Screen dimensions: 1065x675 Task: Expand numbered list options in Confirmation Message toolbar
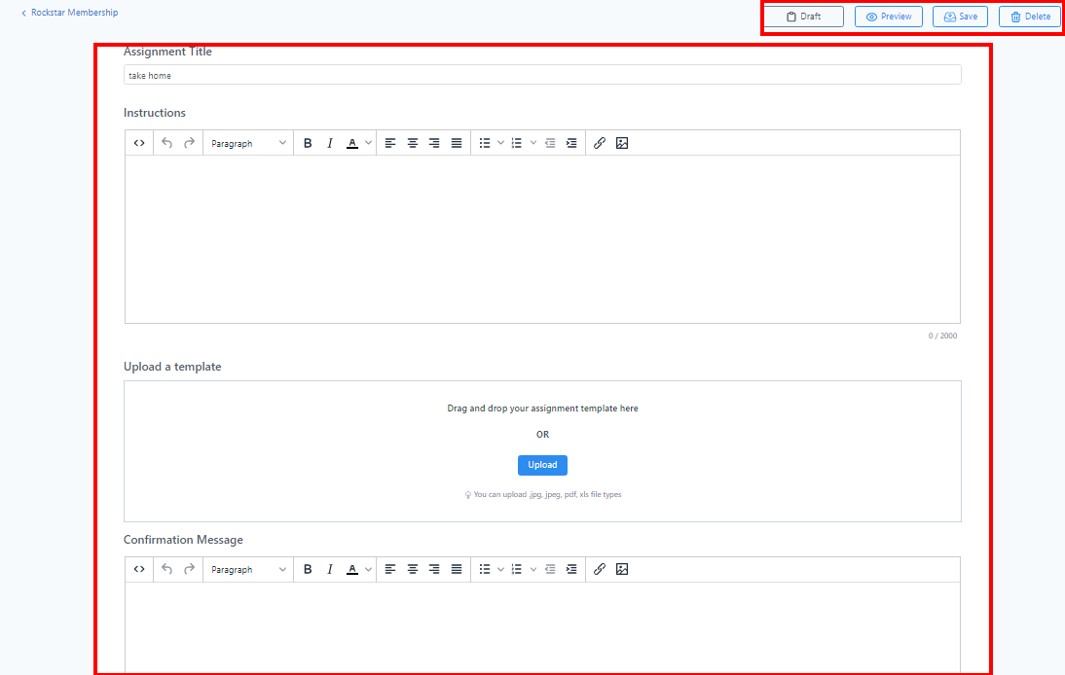tap(533, 569)
